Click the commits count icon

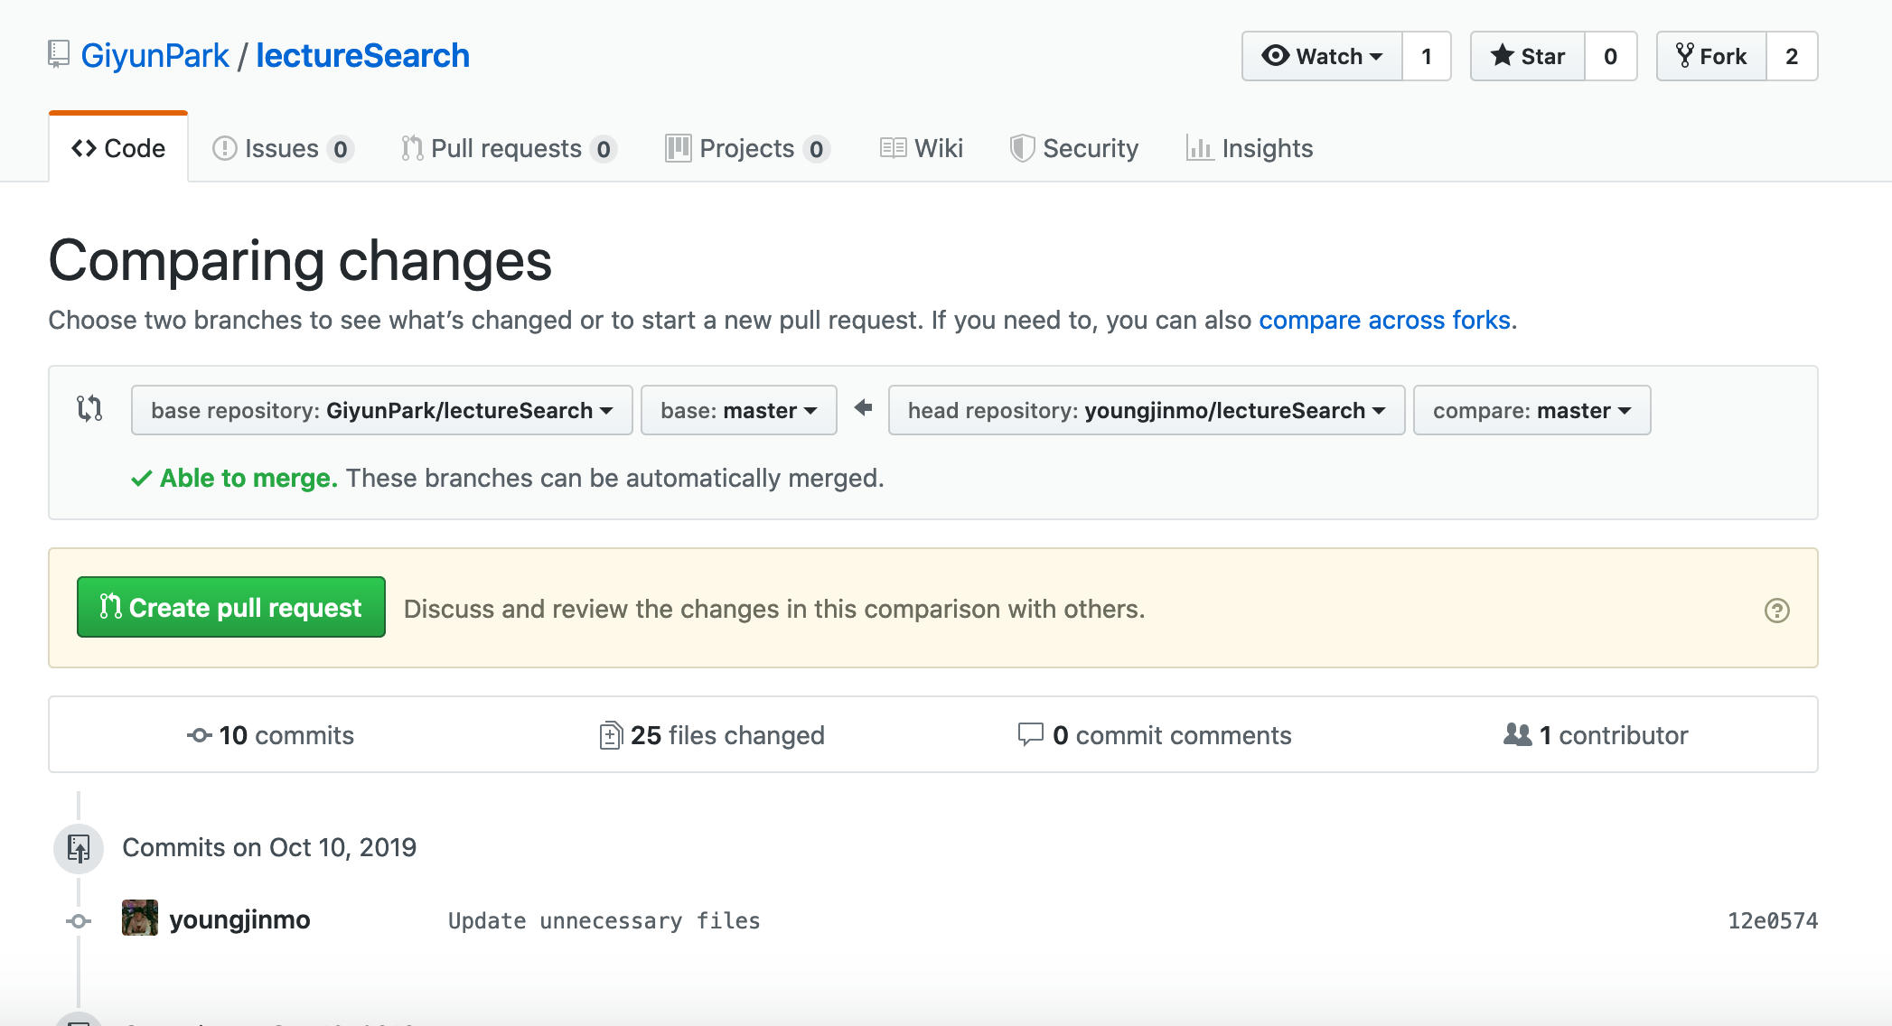tap(199, 735)
